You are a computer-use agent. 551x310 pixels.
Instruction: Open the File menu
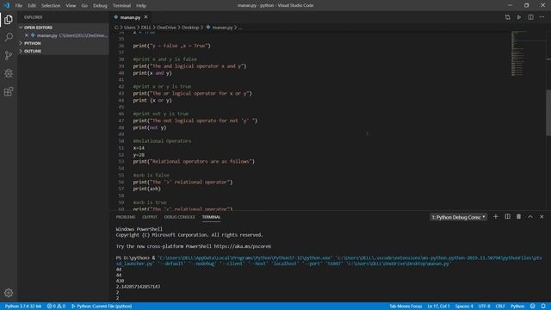point(19,6)
